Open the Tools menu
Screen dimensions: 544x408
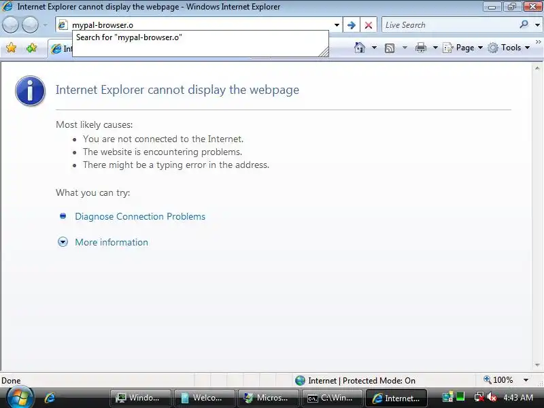(509, 48)
